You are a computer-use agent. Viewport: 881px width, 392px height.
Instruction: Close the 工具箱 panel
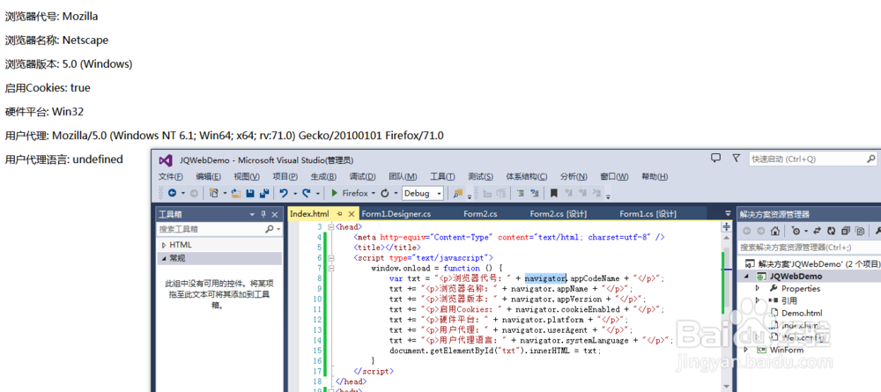click(275, 215)
